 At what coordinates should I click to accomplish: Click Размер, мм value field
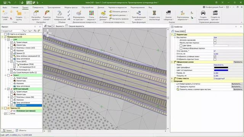(228, 73)
